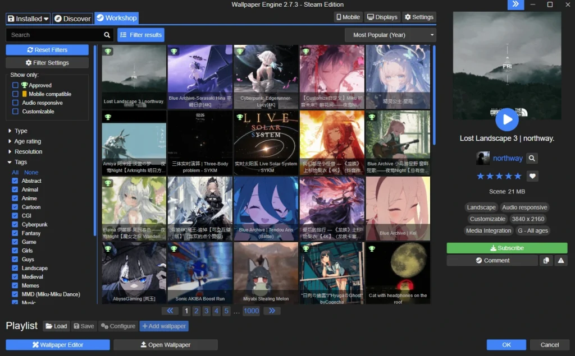Select Cat with headphones on roof thumbnail
This screenshot has height=356, width=575.
click(x=398, y=273)
